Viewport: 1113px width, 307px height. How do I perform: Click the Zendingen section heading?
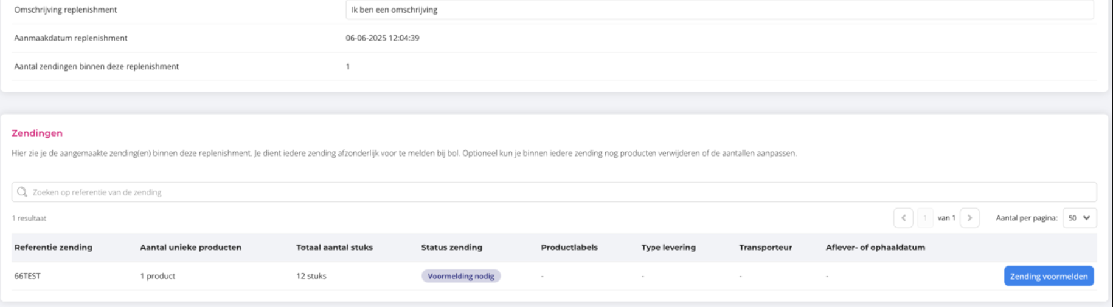[37, 133]
